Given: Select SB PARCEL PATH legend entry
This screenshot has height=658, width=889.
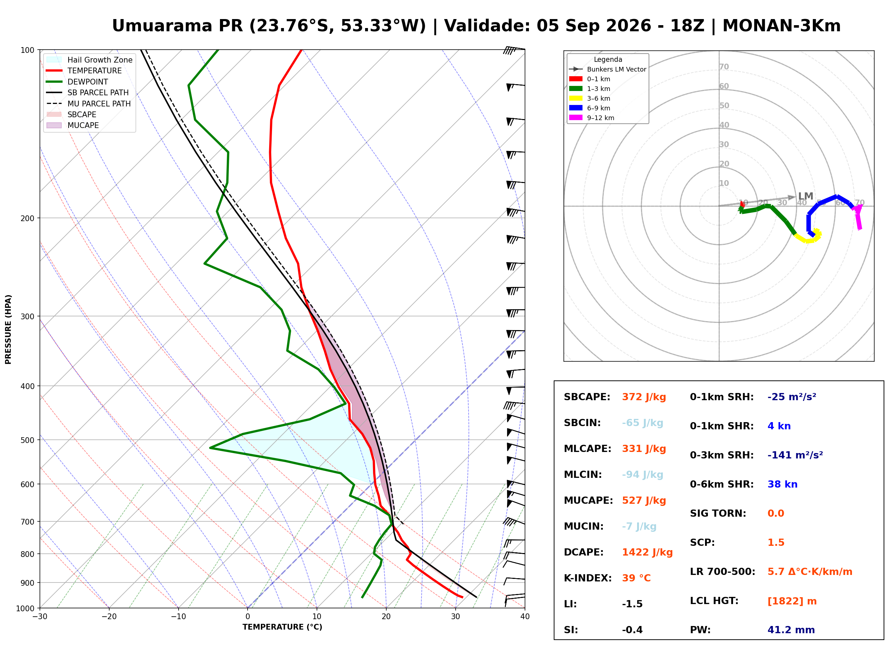Looking at the screenshot, I should pyautogui.click(x=88, y=92).
